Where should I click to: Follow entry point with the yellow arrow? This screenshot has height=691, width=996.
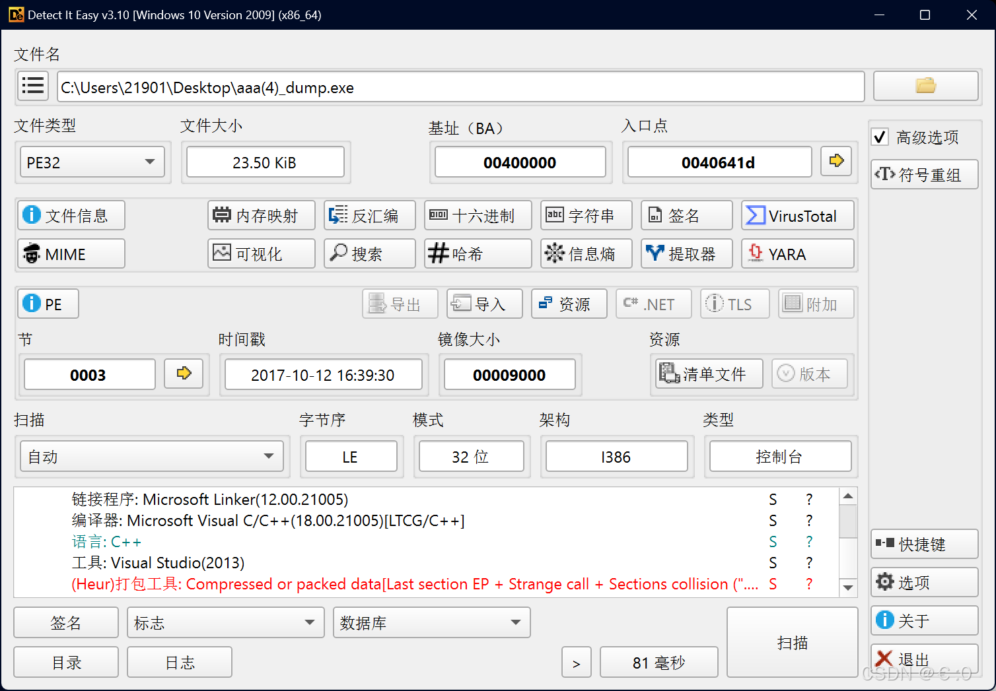pos(836,161)
